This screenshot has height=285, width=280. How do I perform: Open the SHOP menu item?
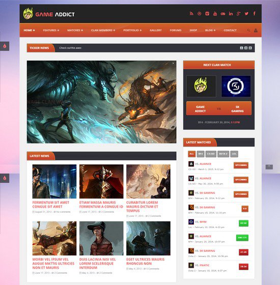click(193, 30)
